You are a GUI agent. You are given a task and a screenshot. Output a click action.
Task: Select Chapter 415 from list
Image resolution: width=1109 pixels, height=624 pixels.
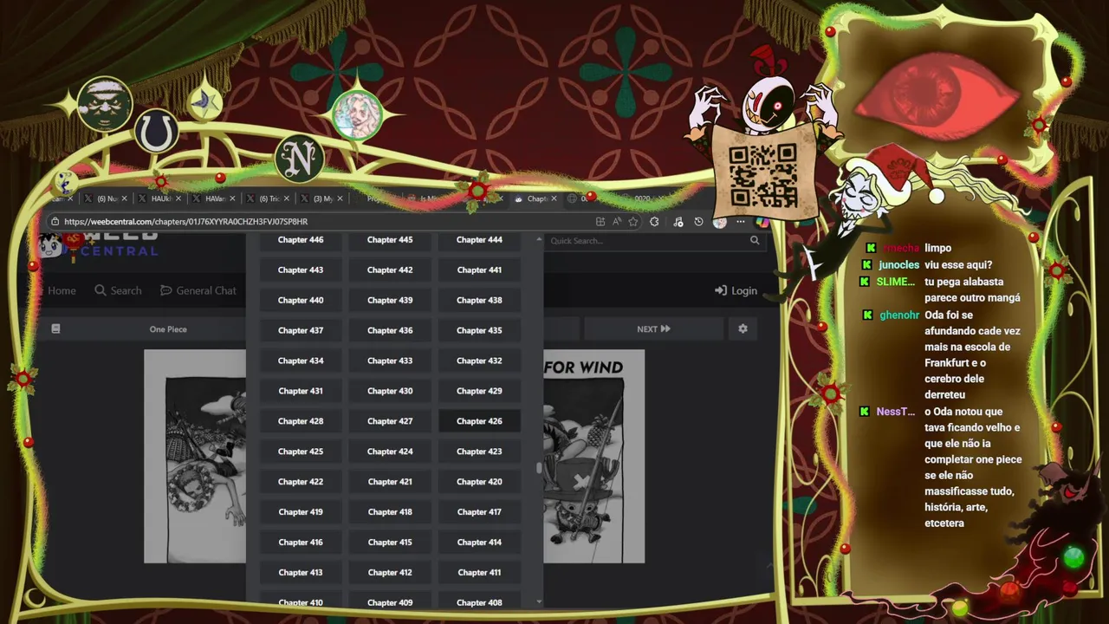[390, 543]
